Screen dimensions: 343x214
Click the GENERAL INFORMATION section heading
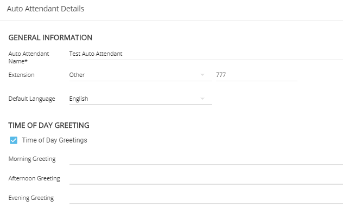50,37
